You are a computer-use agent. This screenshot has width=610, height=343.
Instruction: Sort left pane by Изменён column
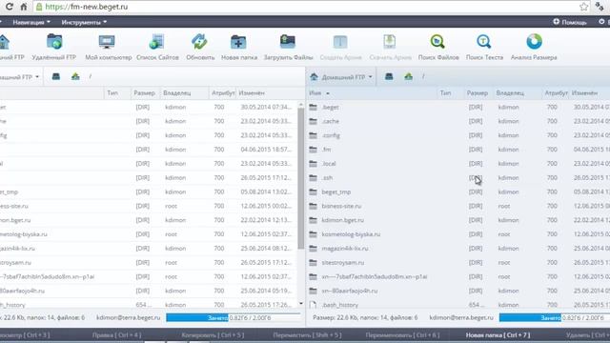click(x=252, y=93)
